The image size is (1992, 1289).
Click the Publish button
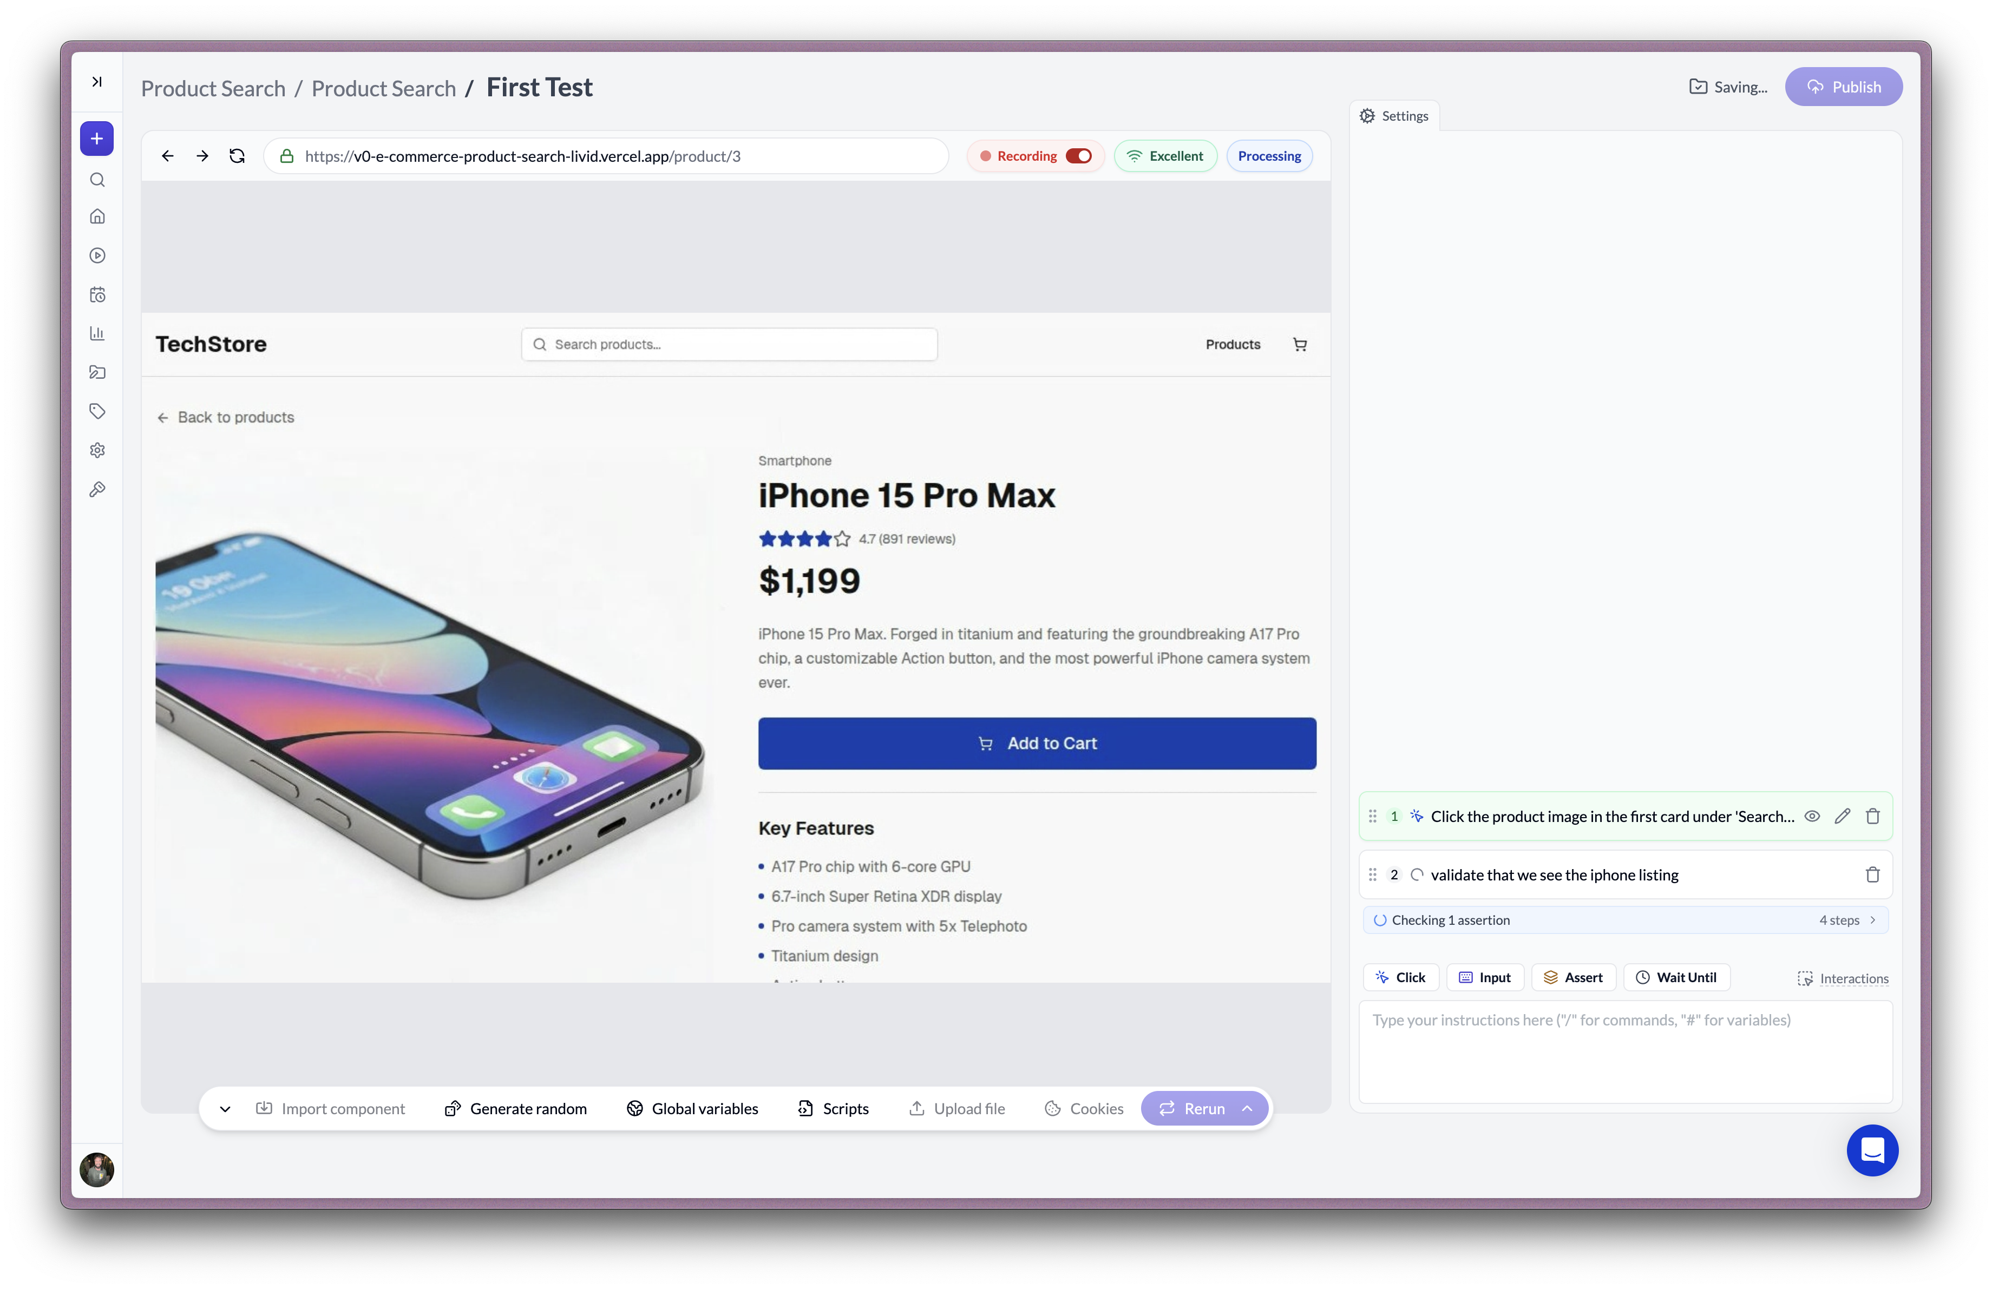pyautogui.click(x=1843, y=87)
